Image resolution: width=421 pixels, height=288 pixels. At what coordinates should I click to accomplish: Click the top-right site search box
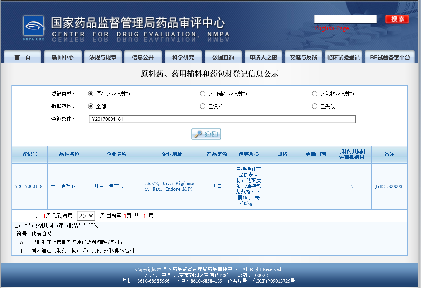tap(345, 19)
